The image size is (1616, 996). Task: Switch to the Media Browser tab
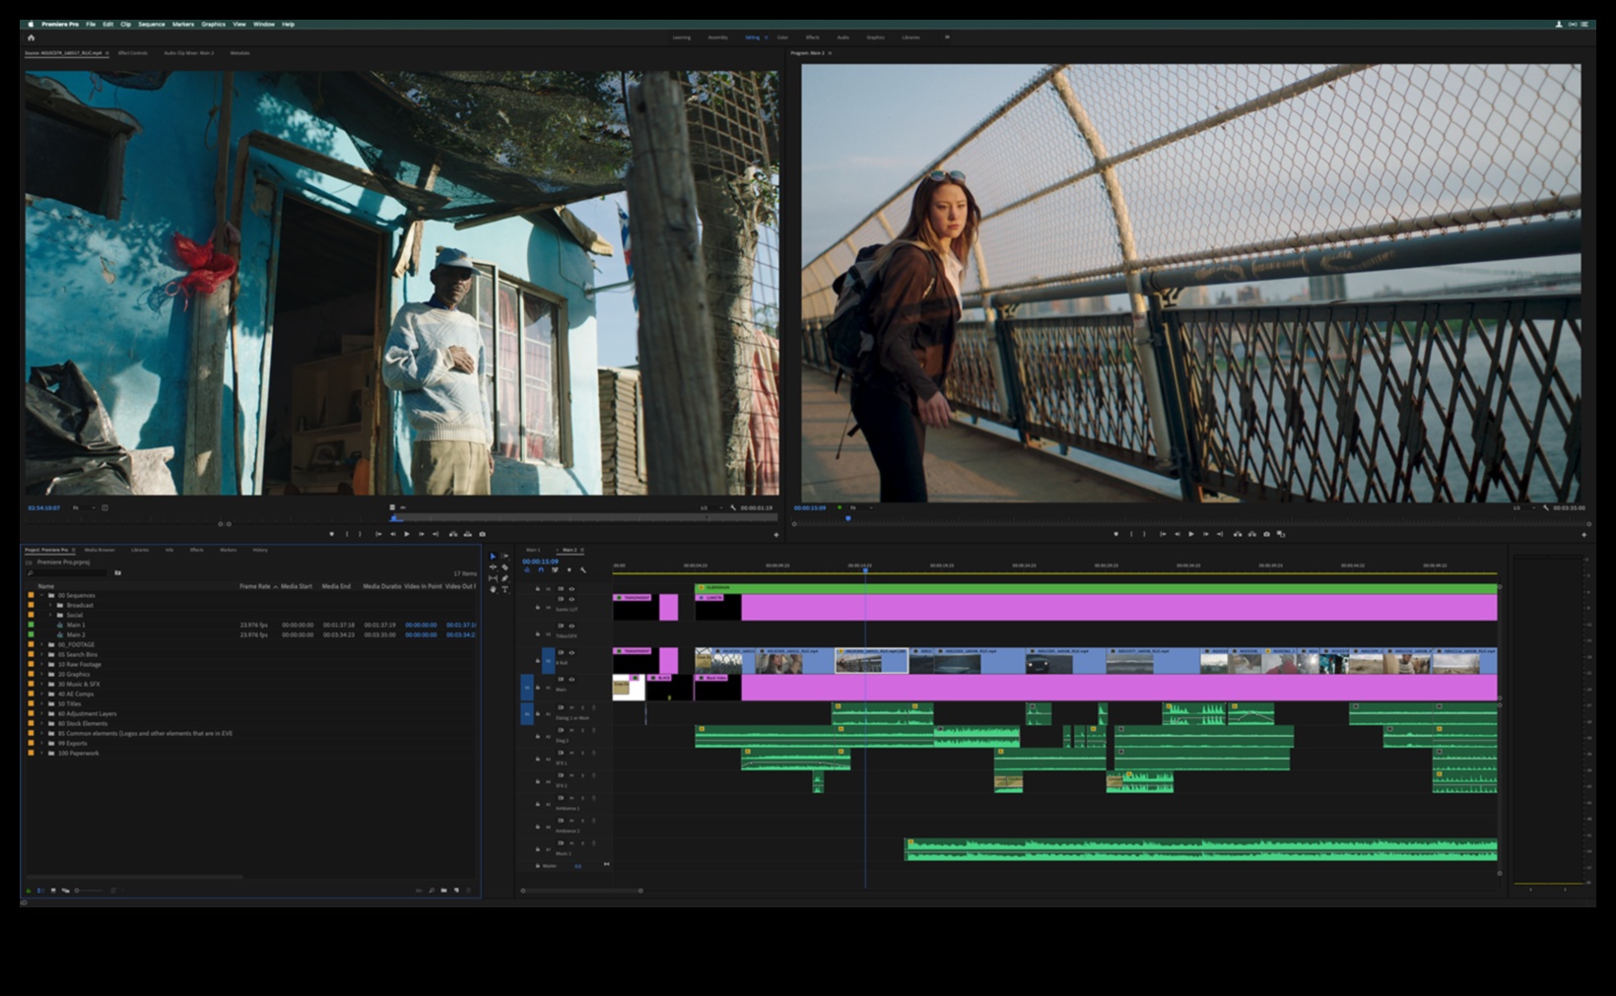click(99, 550)
